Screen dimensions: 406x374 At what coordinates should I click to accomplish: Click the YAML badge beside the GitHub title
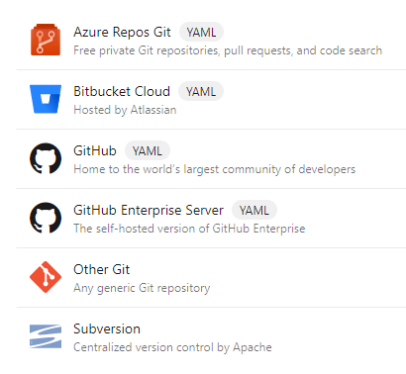(148, 151)
